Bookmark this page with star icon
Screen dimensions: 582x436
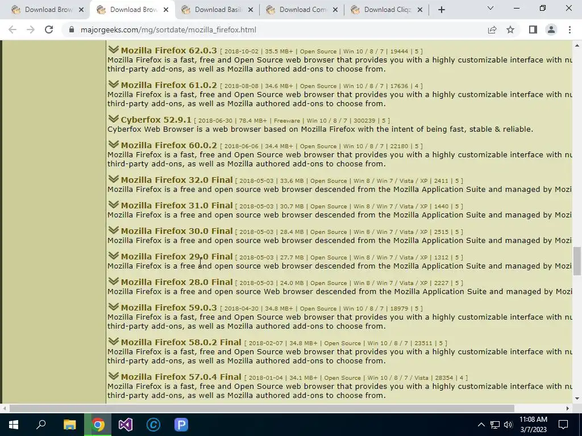tap(510, 30)
